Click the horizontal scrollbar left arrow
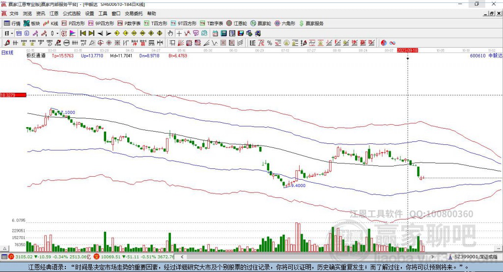This screenshot has width=503, height=272. (x=182, y=257)
